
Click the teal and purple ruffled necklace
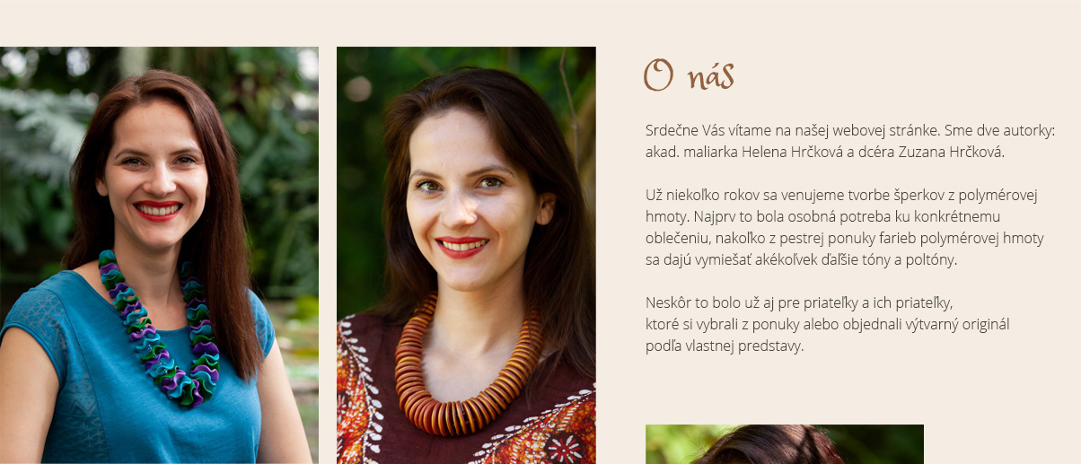click(x=160, y=329)
